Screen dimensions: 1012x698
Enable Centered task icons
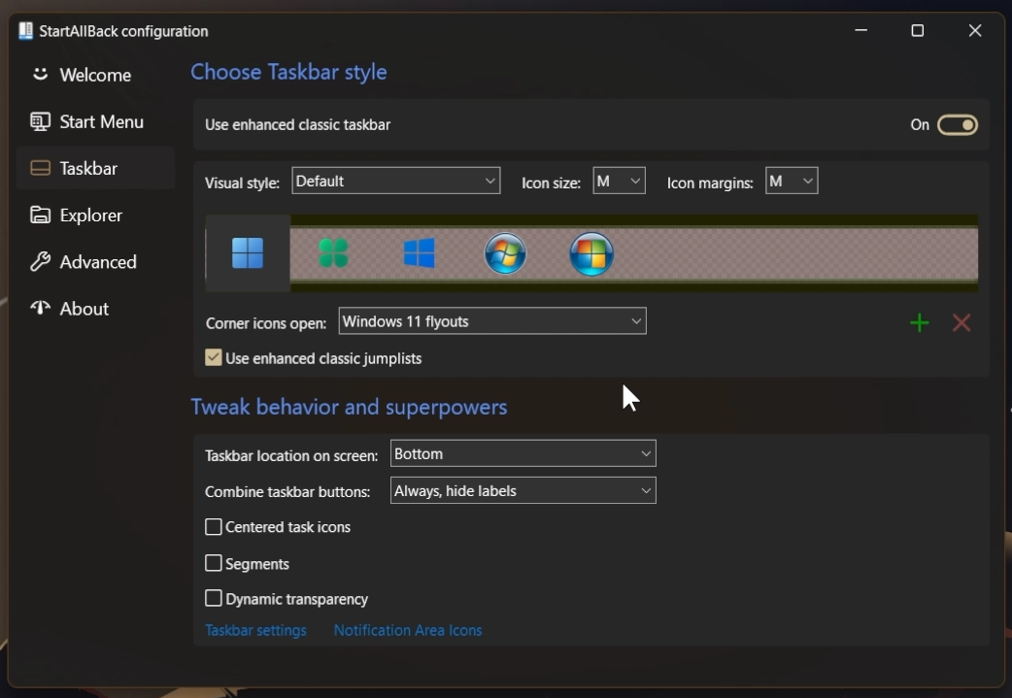pyautogui.click(x=213, y=527)
